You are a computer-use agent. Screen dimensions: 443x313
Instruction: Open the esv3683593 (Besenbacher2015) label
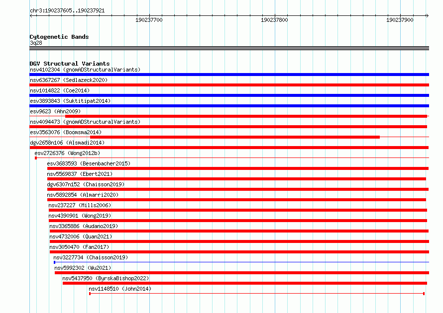pyautogui.click(x=89, y=163)
